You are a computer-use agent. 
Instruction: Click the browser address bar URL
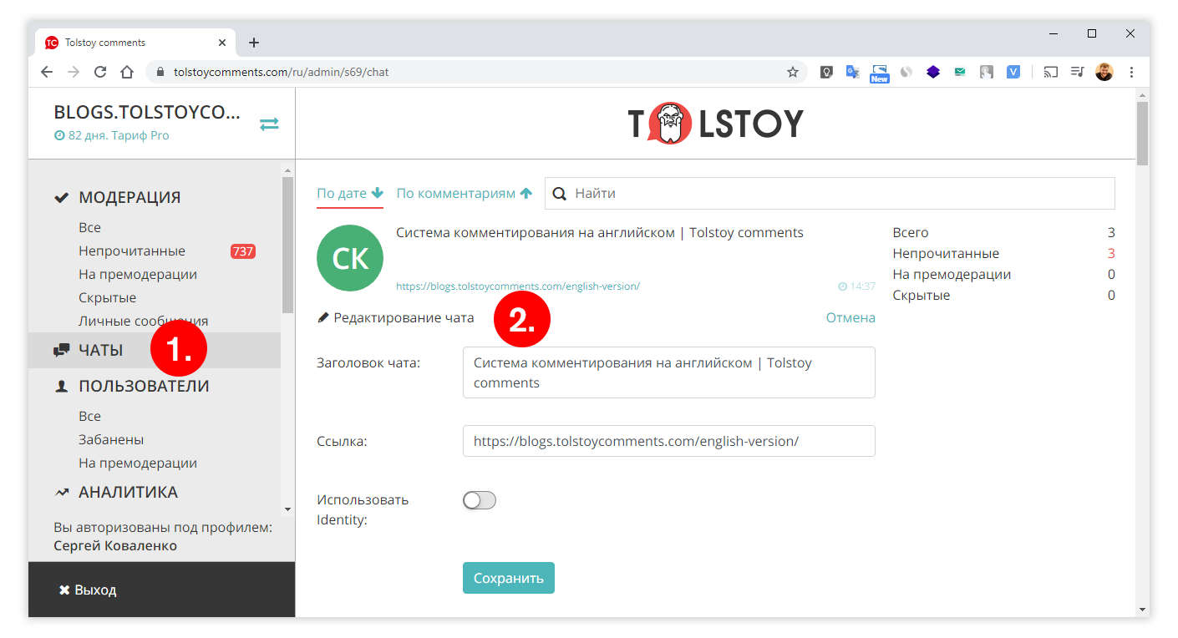coord(282,72)
